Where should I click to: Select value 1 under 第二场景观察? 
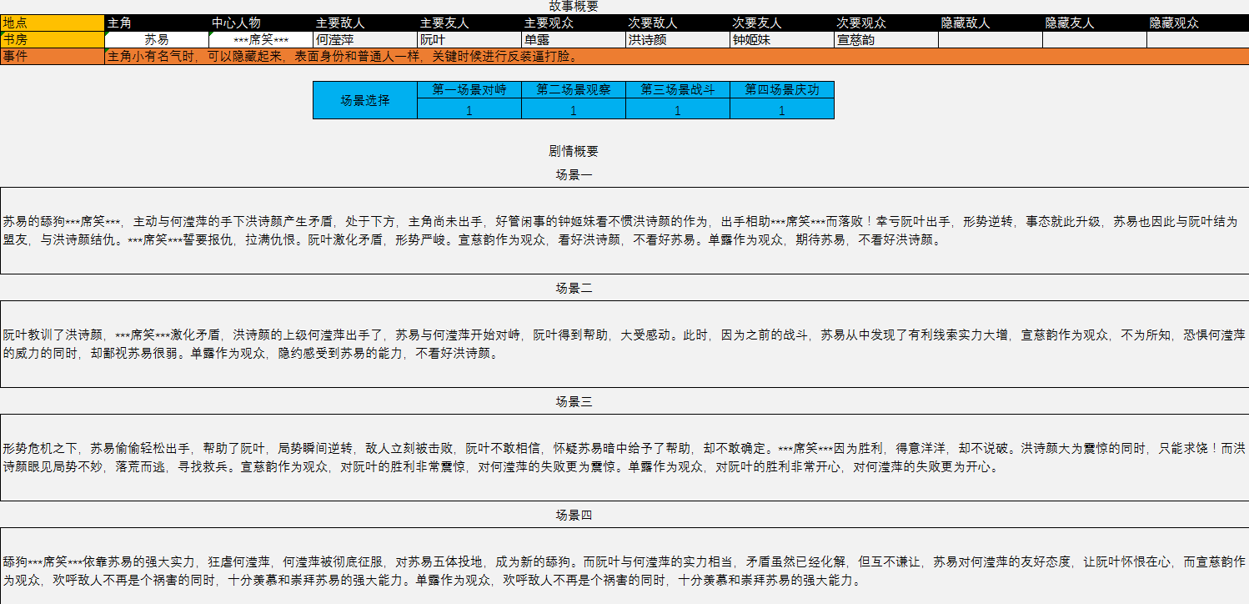pos(574,109)
